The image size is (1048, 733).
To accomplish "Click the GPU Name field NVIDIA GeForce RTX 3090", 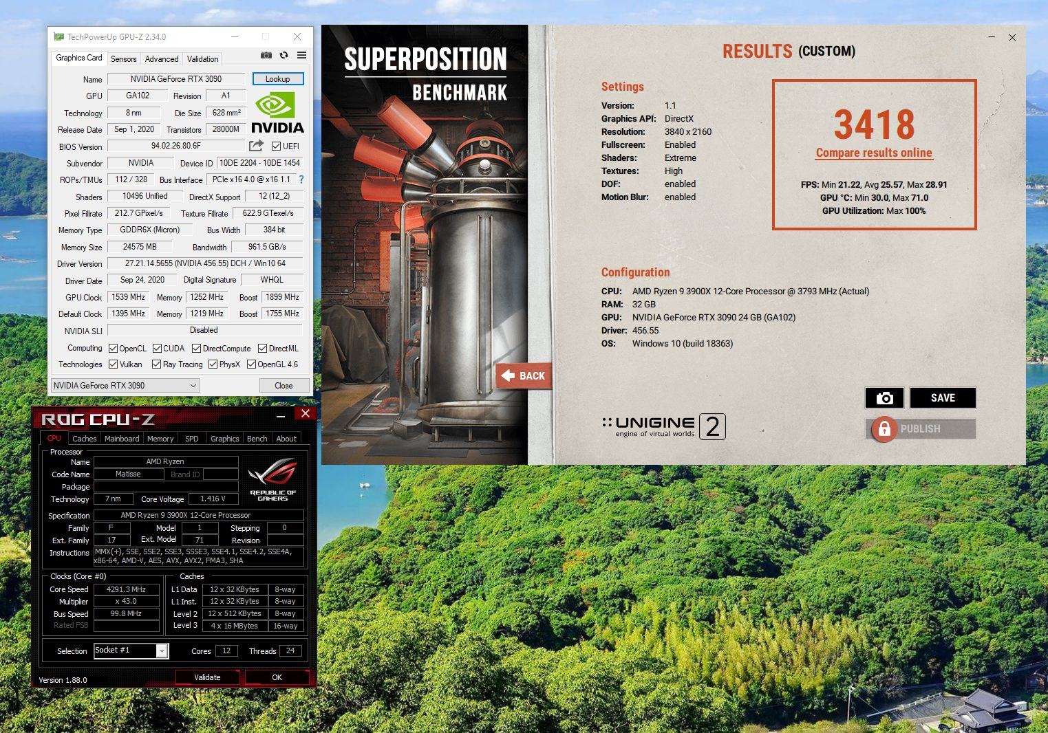I will coord(176,79).
